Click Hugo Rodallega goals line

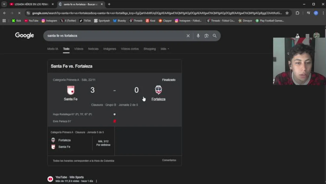point(72,114)
